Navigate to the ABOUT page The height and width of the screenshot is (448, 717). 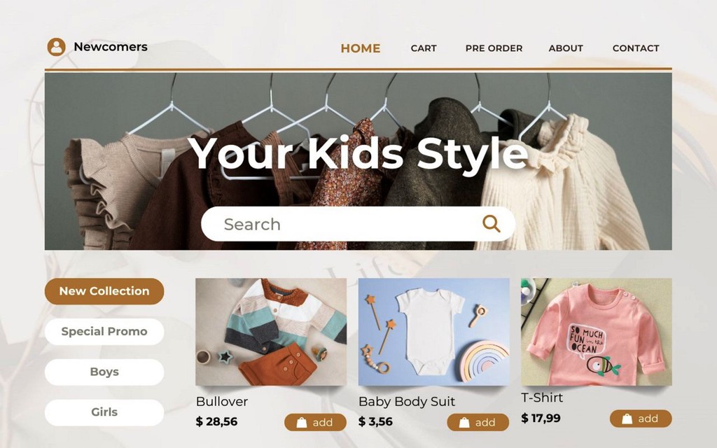566,48
